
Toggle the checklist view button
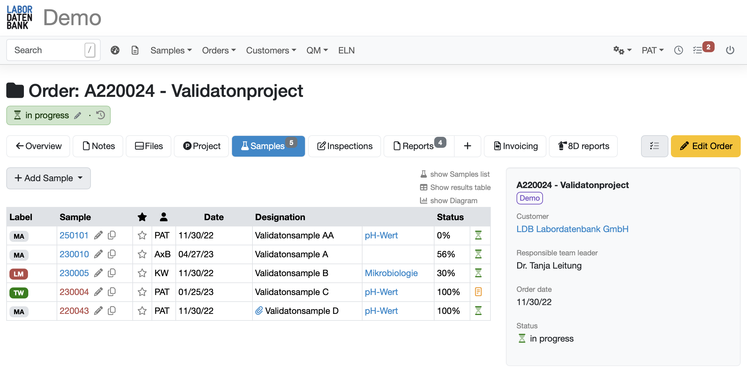654,146
